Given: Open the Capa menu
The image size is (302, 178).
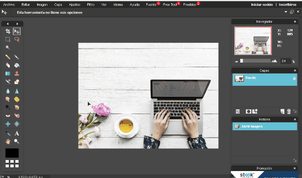Looking at the screenshot, I should (x=58, y=5).
